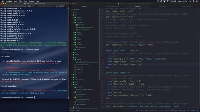This screenshot has width=200, height=112.
Task: Expand the concerns folder
Action: (76, 25)
